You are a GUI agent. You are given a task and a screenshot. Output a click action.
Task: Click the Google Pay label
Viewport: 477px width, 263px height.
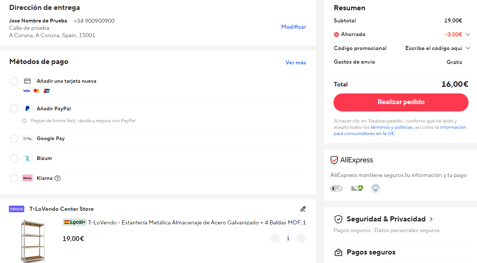[51, 139]
